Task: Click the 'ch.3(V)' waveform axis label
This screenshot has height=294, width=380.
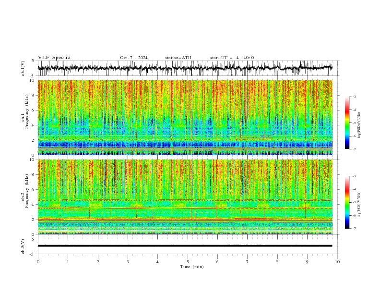Action: pyautogui.click(x=23, y=246)
